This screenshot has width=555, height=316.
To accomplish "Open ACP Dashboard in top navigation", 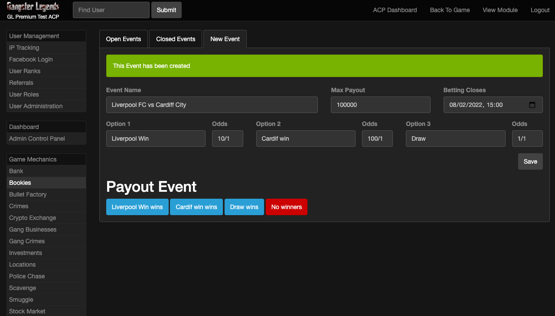I will tap(395, 10).
